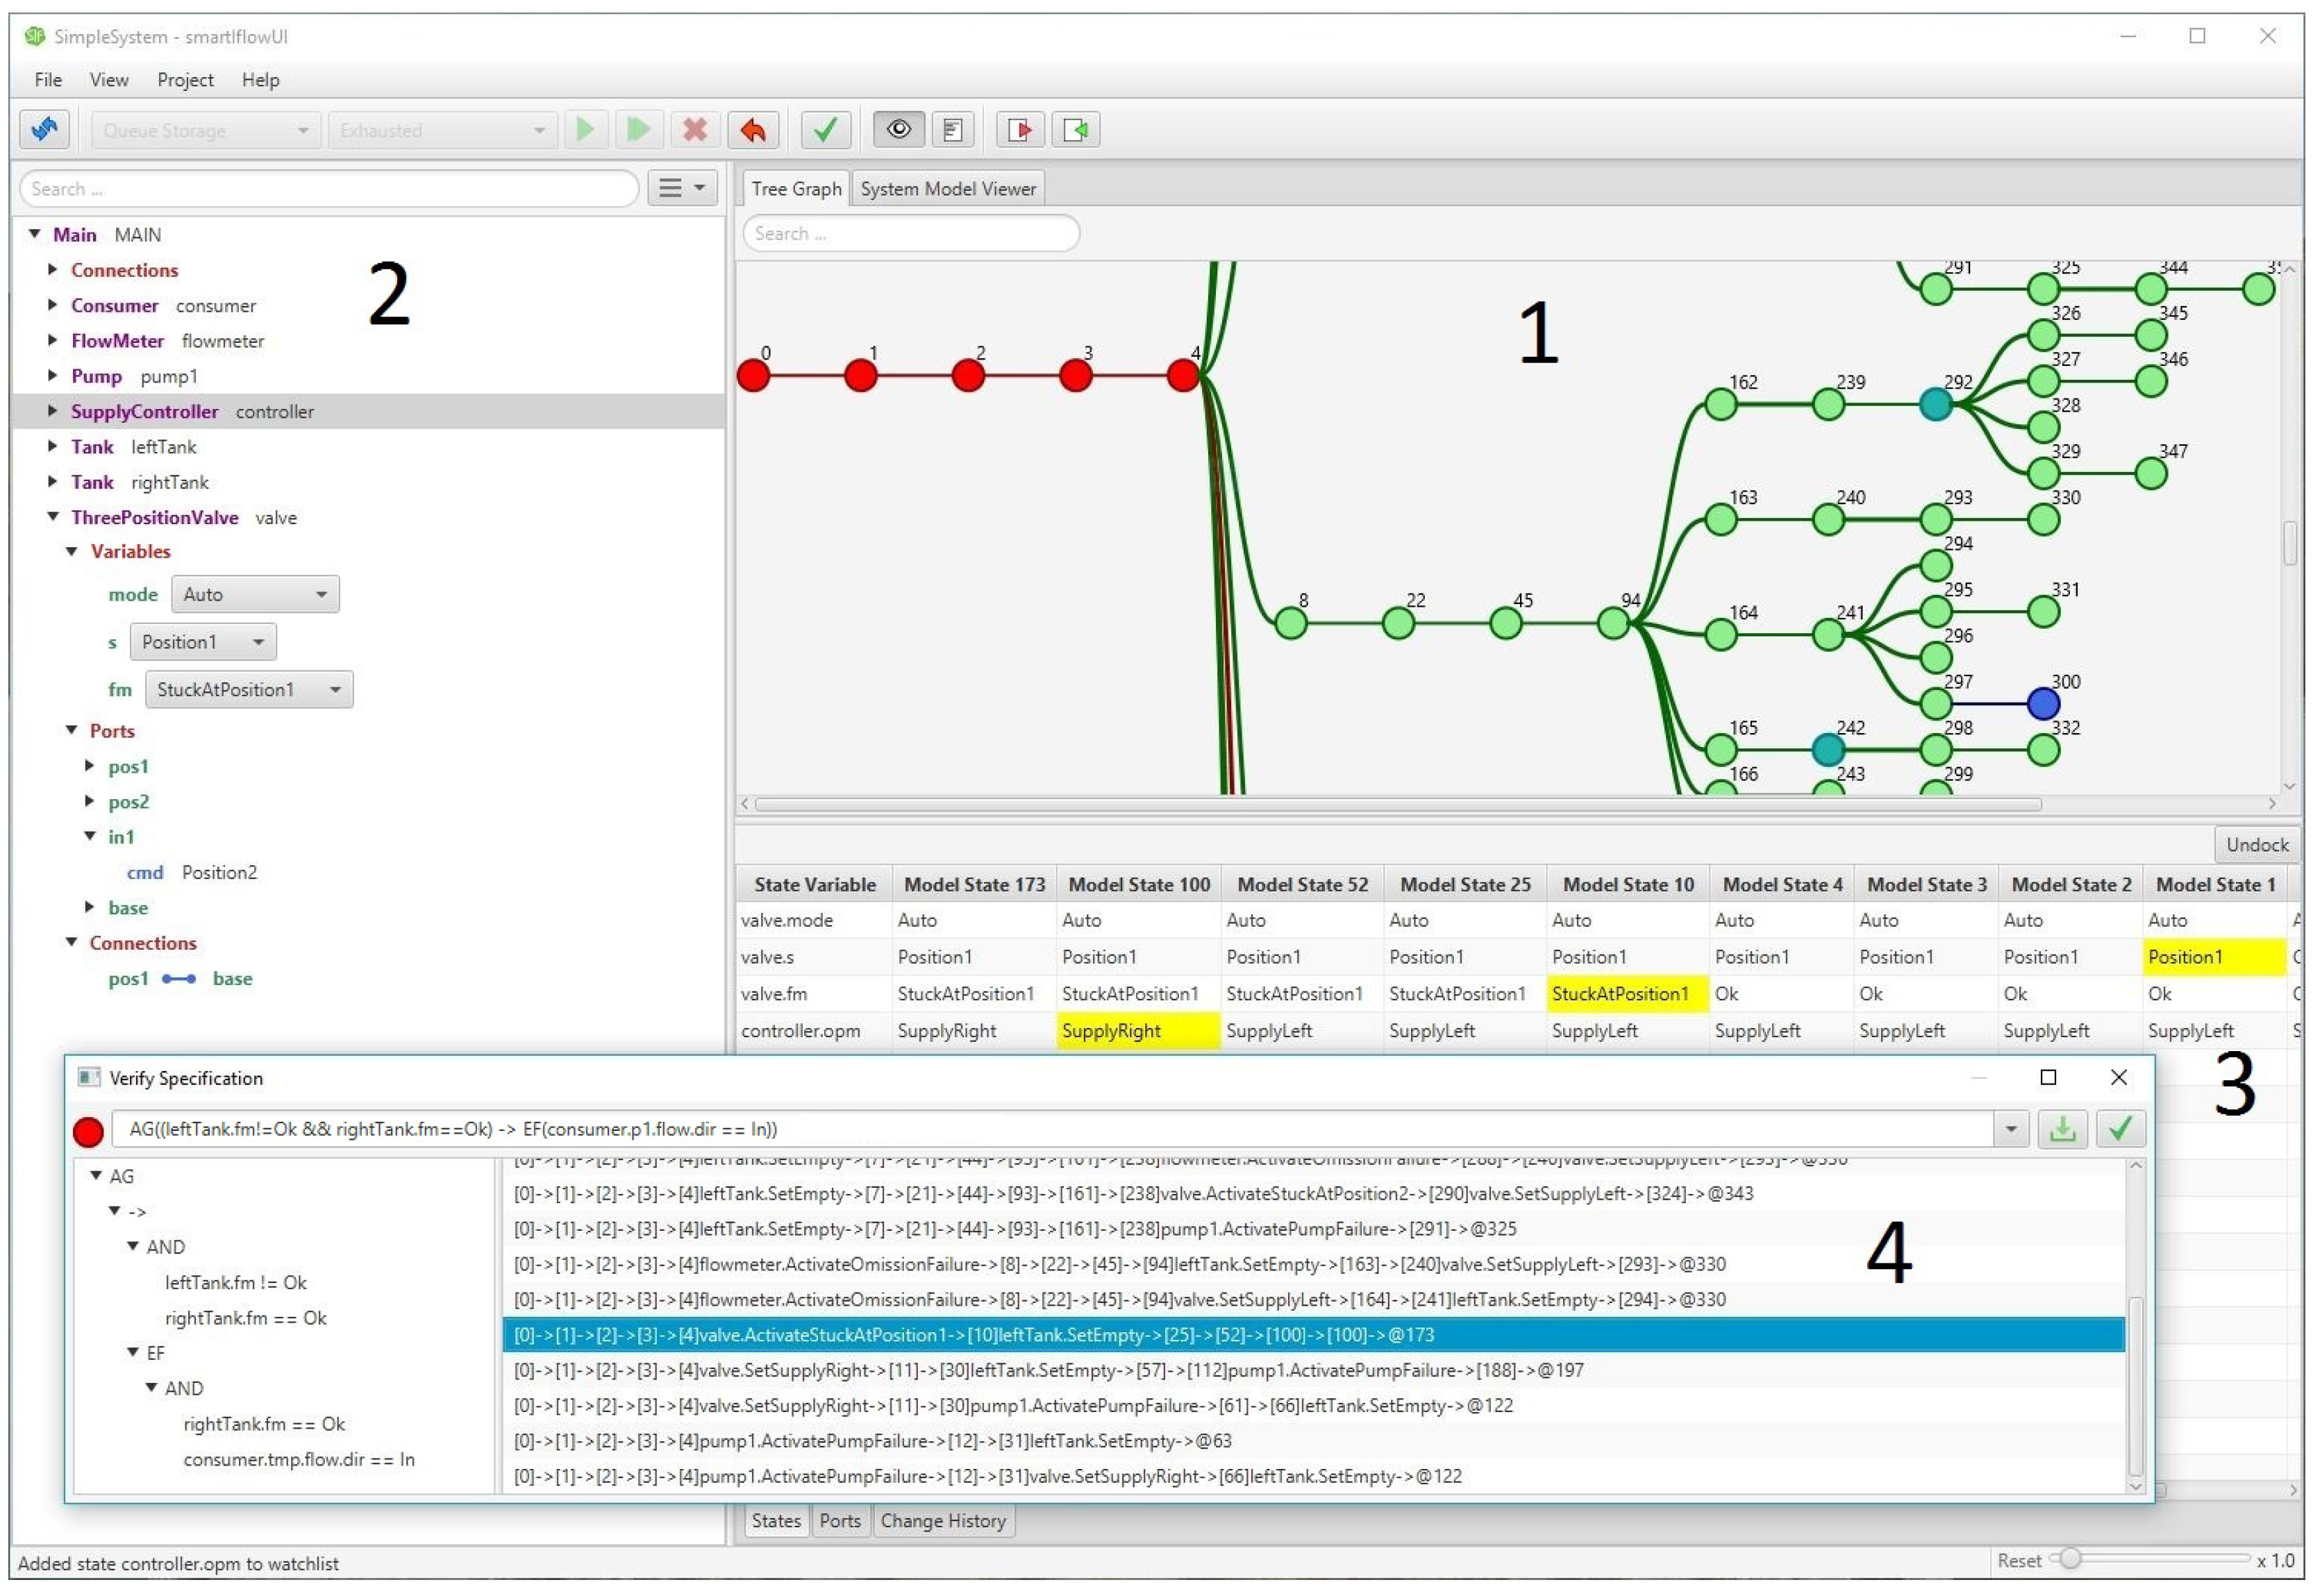Click the green checkmark verify toolbar icon
This screenshot has width=2313, height=1596.
[x=825, y=130]
